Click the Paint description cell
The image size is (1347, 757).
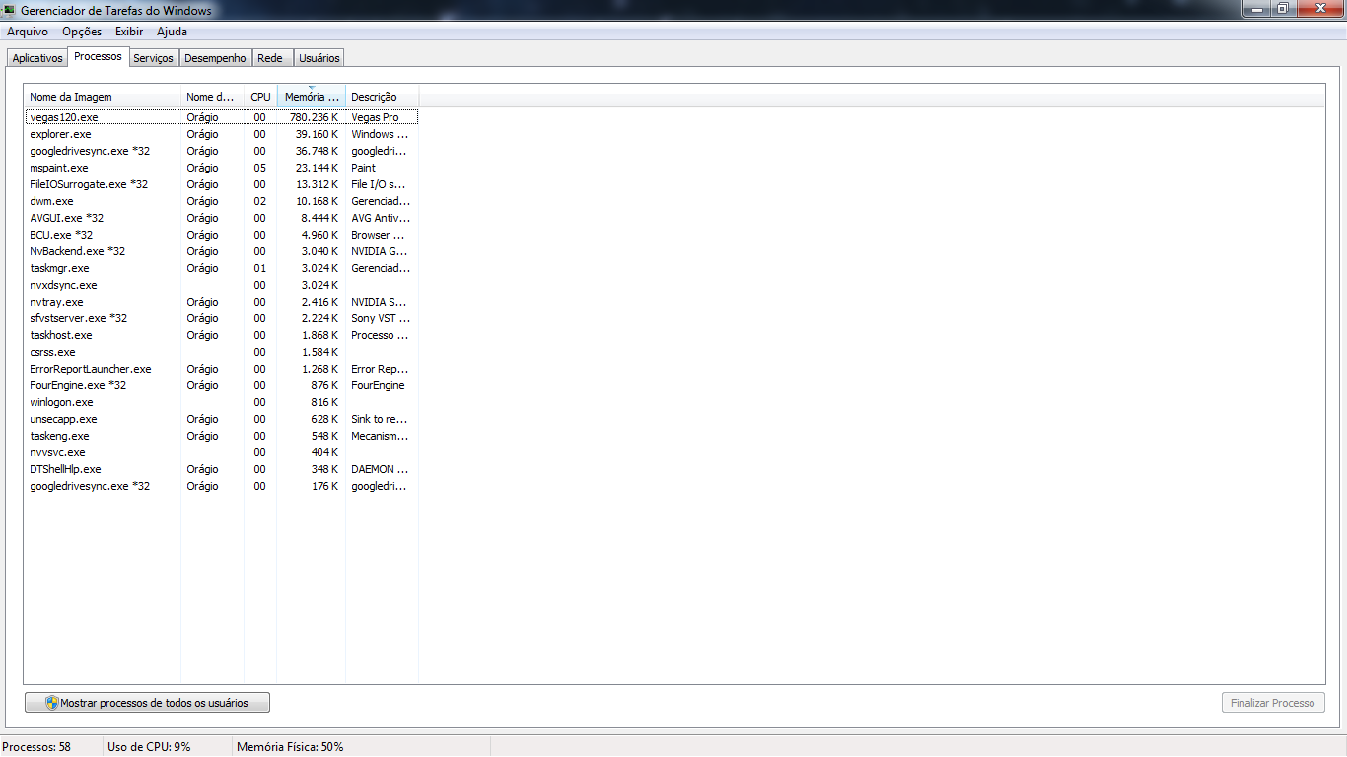(363, 168)
